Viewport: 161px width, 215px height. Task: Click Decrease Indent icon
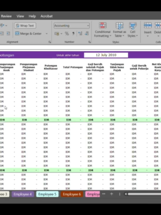pyautogui.click(x=2, y=34)
